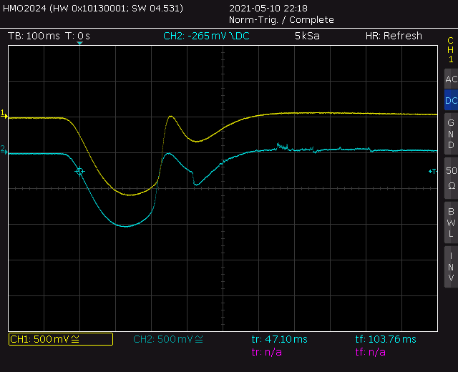Click the HMO2024 device info header

click(x=93, y=8)
